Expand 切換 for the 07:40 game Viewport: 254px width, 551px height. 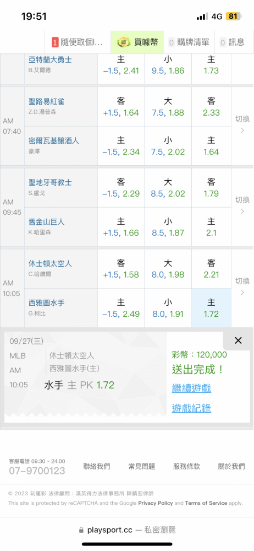tap(242, 125)
